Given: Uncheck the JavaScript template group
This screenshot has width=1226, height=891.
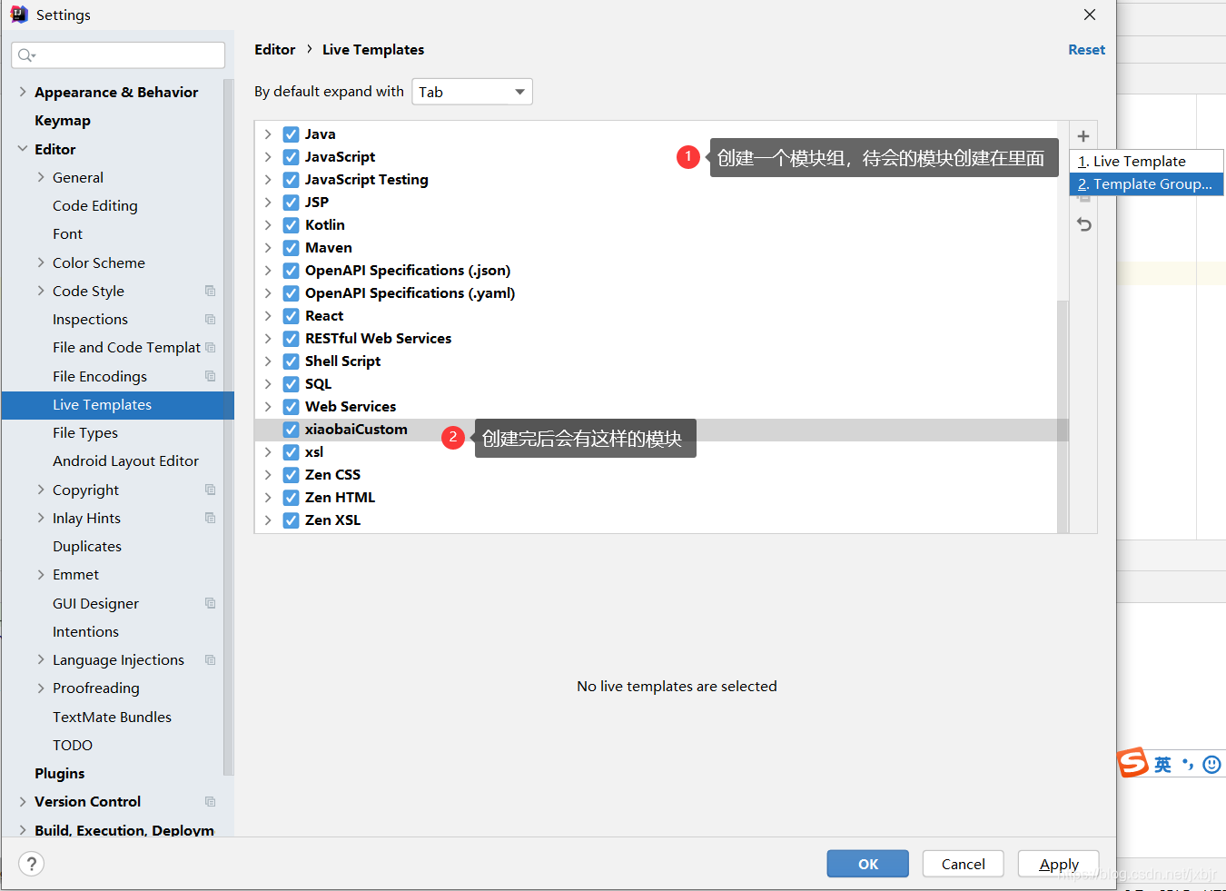Looking at the screenshot, I should coord(291,157).
